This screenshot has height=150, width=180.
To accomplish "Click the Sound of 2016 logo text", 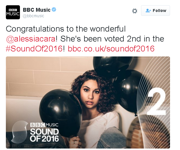I will coord(45,135).
